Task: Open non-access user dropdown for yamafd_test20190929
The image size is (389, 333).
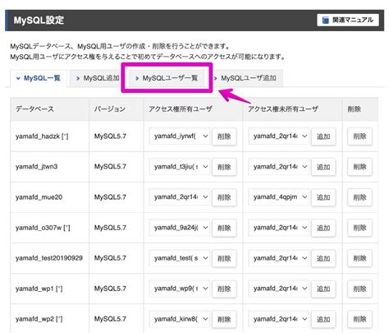Action: tap(279, 258)
